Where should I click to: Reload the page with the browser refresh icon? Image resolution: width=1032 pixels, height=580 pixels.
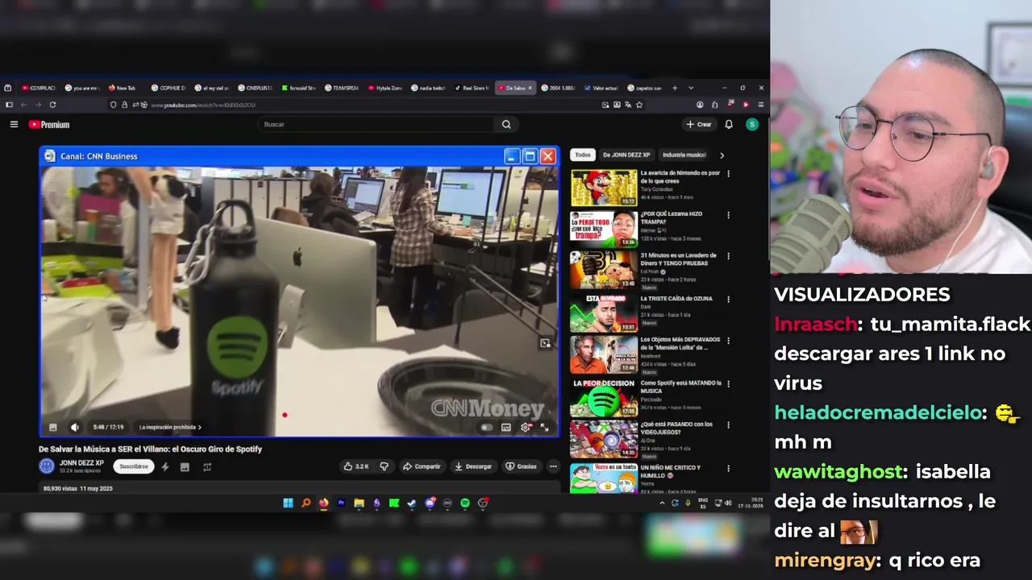tap(52, 105)
